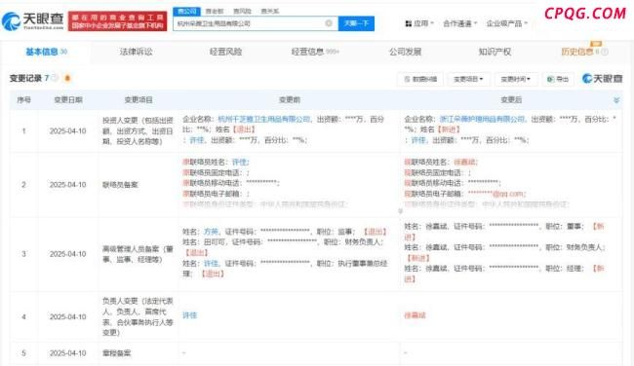Click the 投资人变更 change item cell
Image resolution: width=634 pixels, height=366 pixels.
138,130
